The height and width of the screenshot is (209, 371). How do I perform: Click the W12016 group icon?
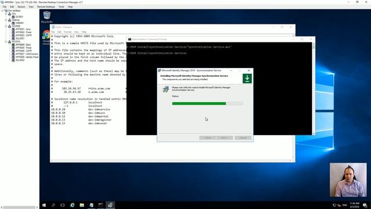9,41
